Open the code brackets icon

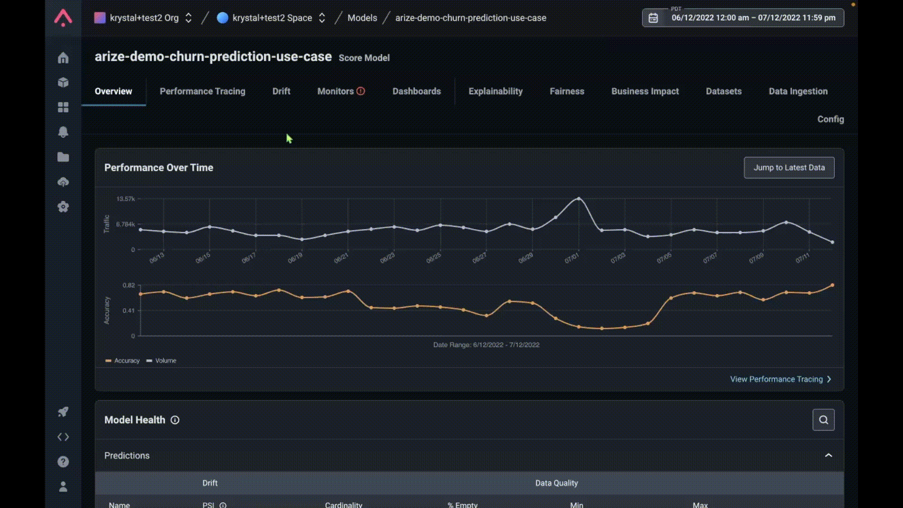click(x=63, y=437)
